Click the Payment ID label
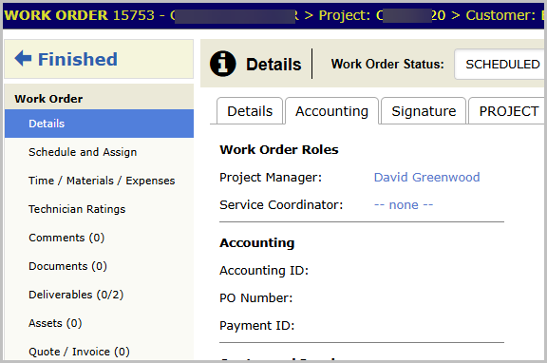This screenshot has height=363, width=547. click(x=257, y=326)
